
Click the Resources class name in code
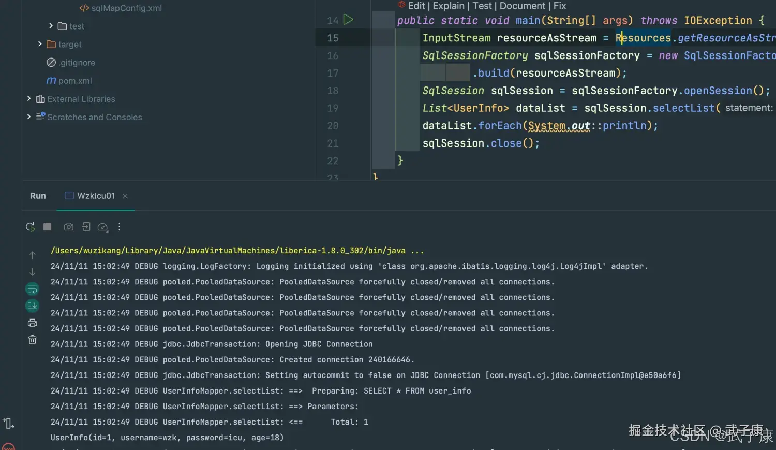643,38
